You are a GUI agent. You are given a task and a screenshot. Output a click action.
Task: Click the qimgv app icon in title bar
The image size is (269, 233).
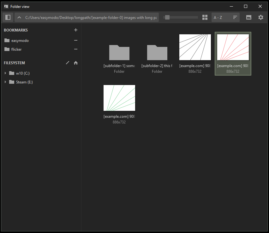[x=6, y=7]
